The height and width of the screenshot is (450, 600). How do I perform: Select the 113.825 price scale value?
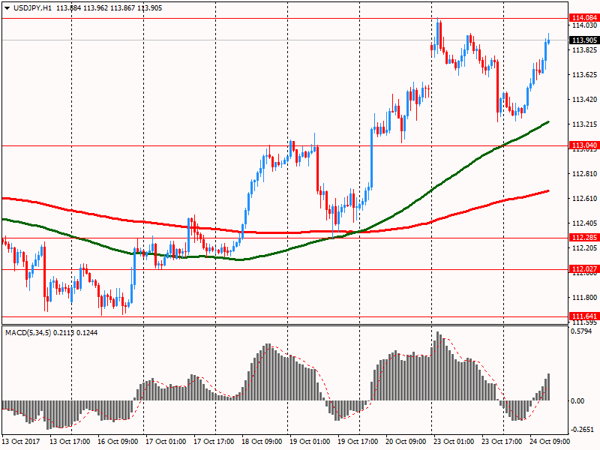coord(584,50)
